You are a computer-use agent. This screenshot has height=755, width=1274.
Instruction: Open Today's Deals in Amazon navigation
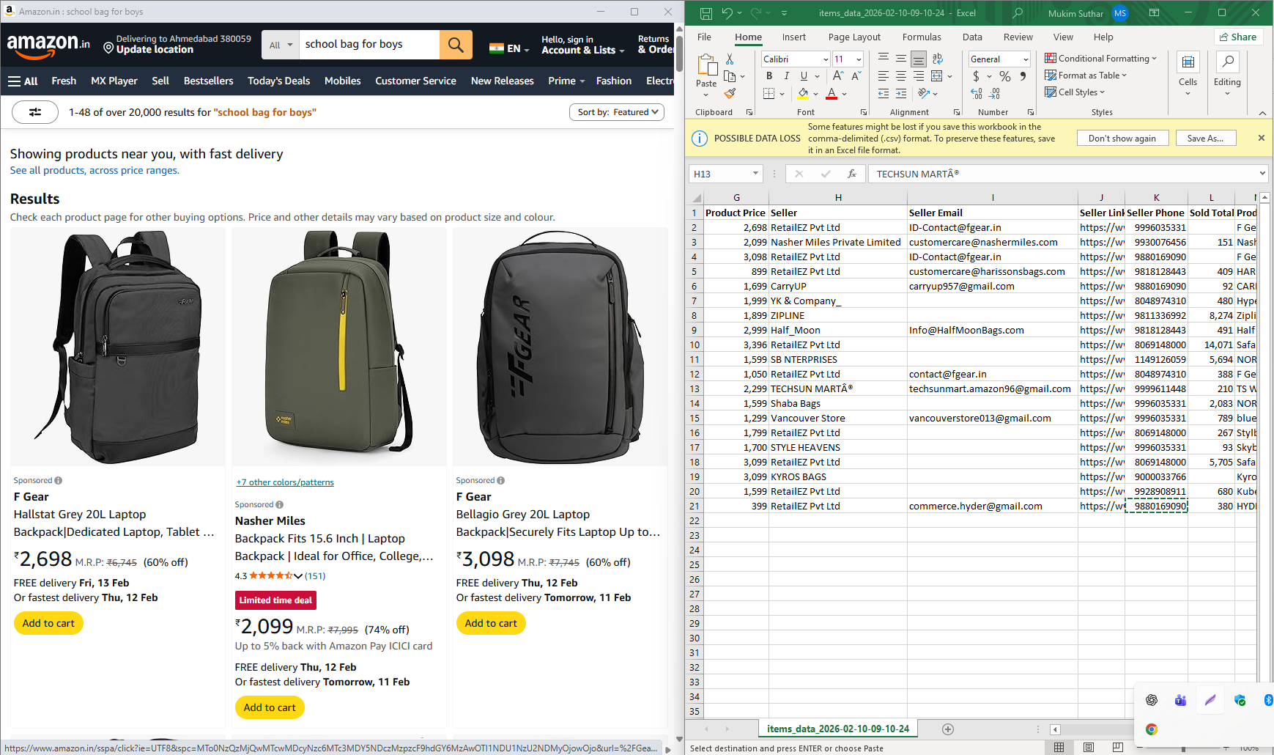(278, 81)
